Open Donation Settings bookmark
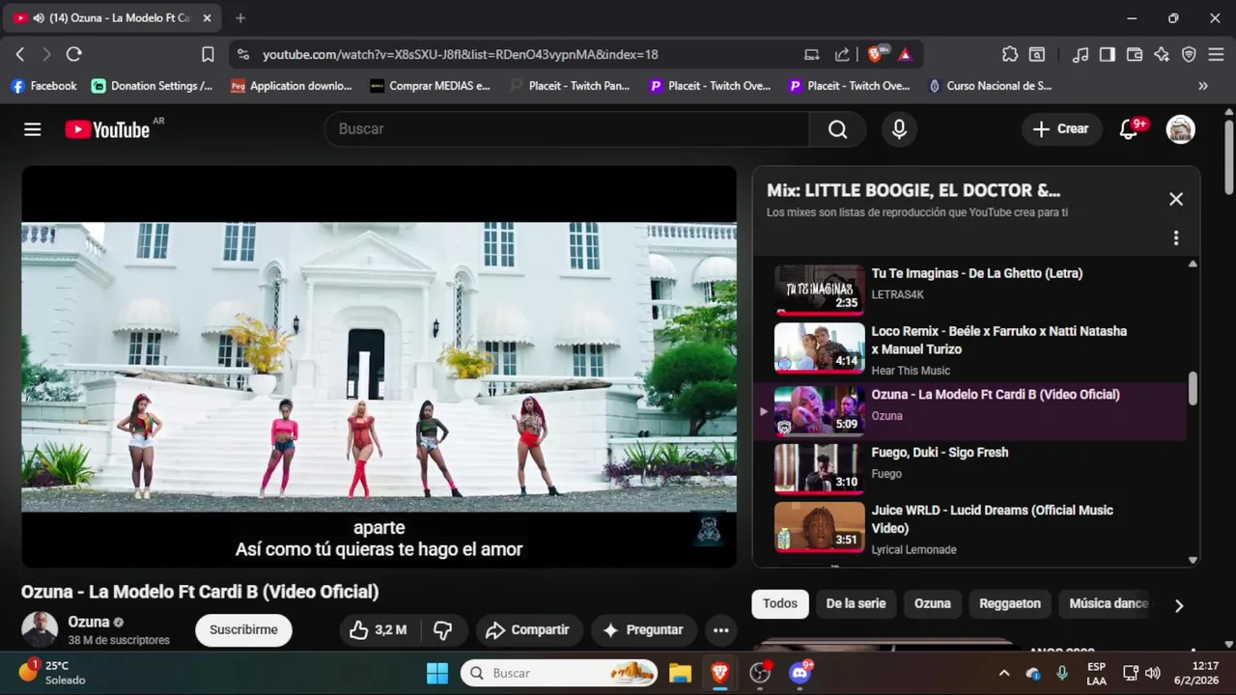 (153, 86)
